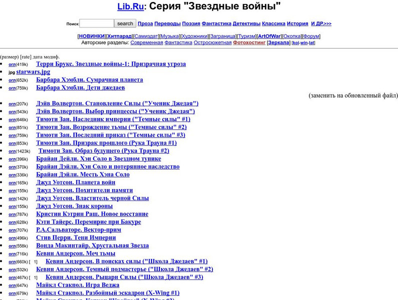Open Хэн Соло в Звездном тупике

98,158
